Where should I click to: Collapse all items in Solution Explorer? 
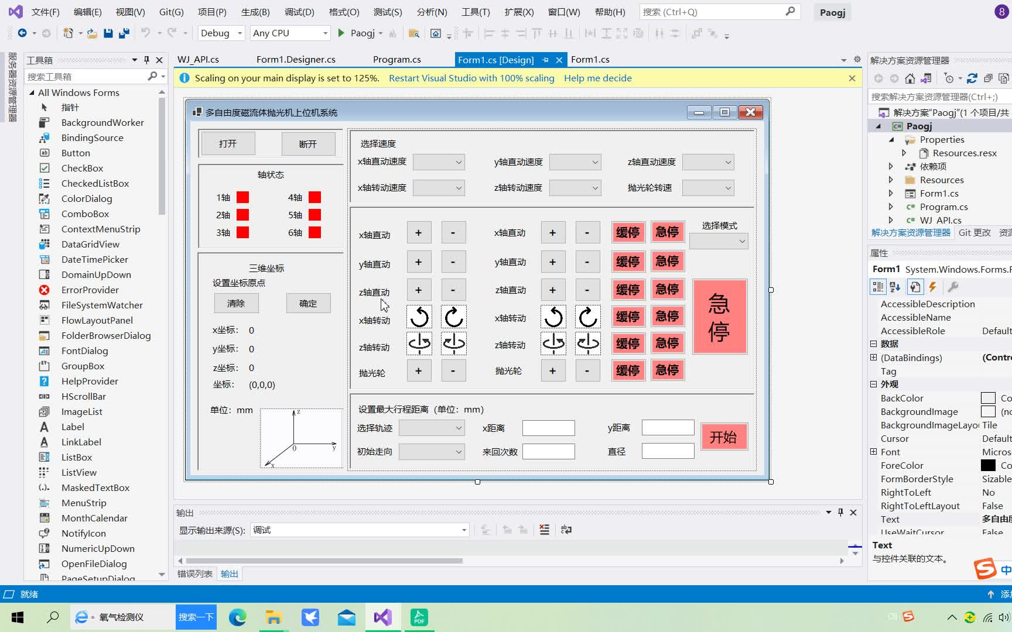988,78
